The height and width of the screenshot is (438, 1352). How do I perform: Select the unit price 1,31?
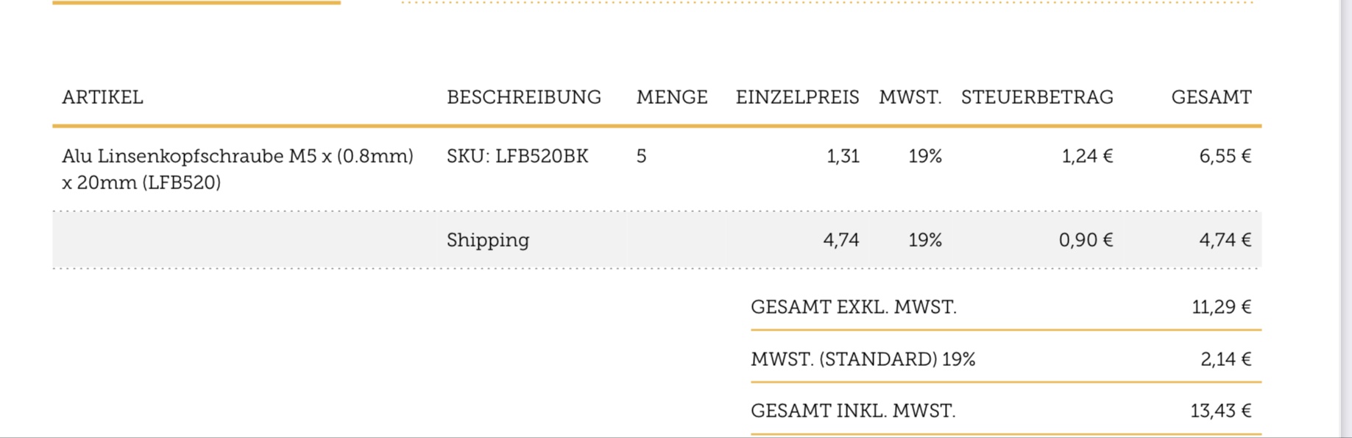click(843, 156)
